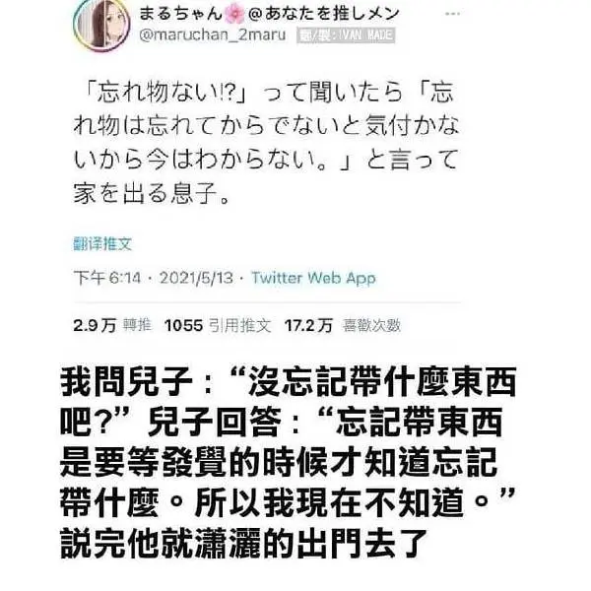Click the @あなたを推しメン part of name
The height and width of the screenshot is (591, 591).
pyautogui.click(x=322, y=14)
